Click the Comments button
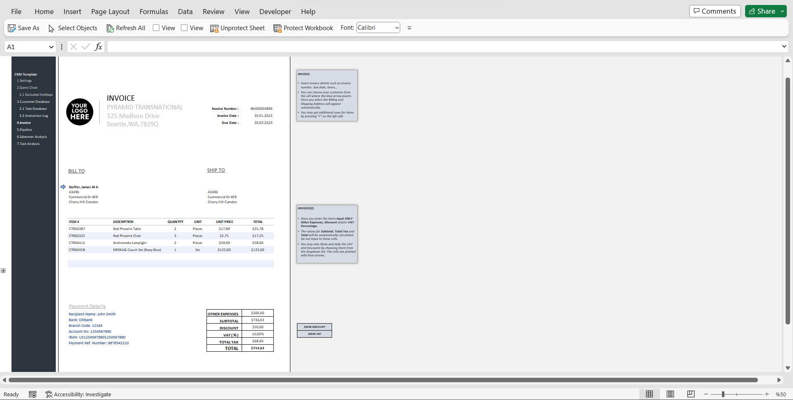The image size is (793, 400). (715, 11)
